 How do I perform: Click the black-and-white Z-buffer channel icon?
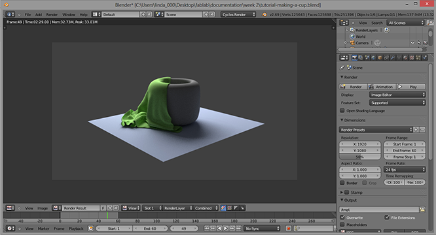[236, 208]
